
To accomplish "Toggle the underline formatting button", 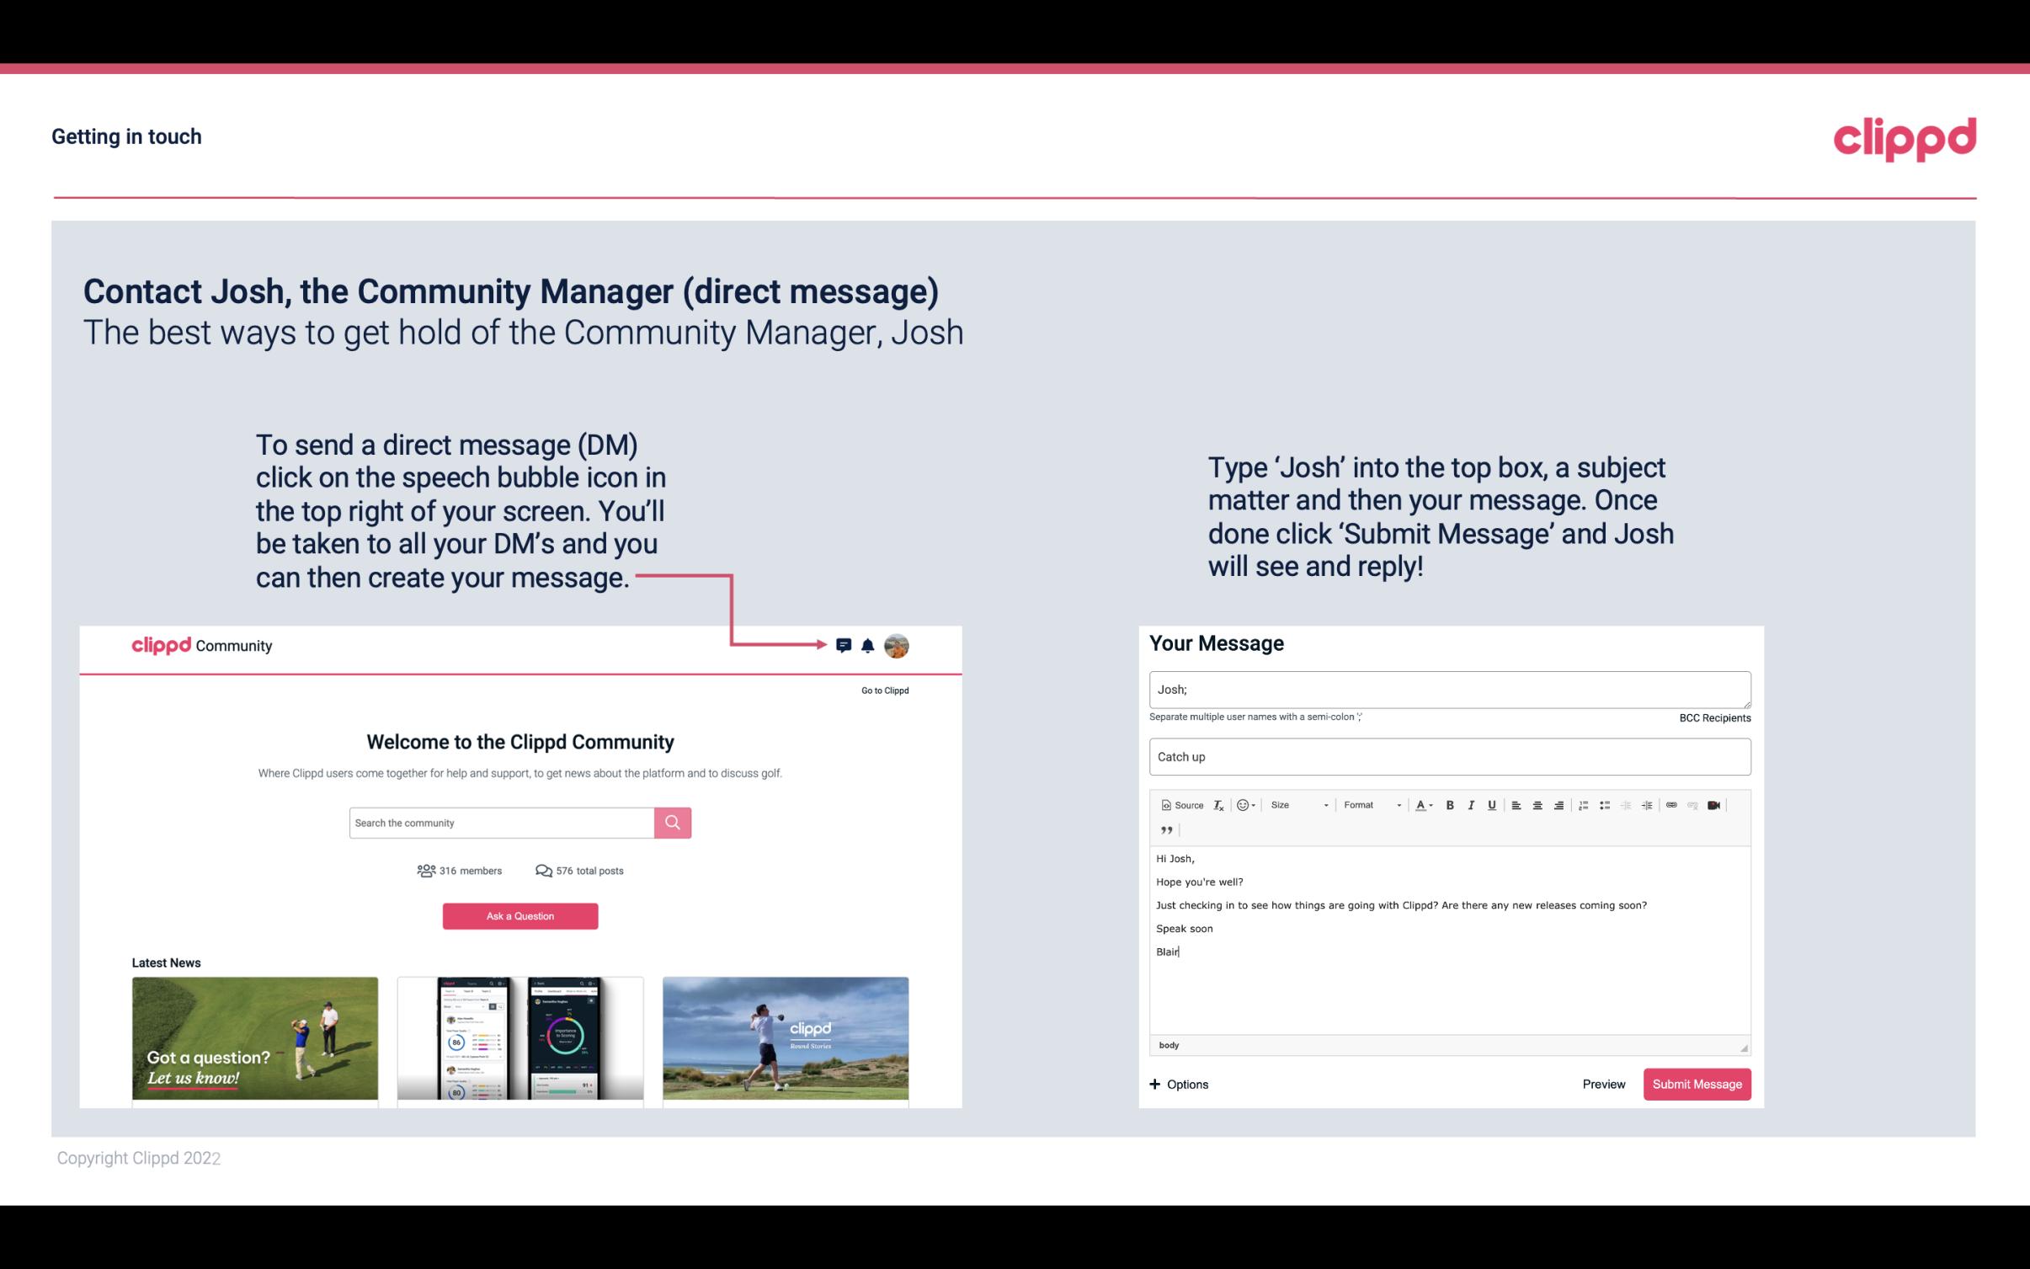I will (1490, 804).
